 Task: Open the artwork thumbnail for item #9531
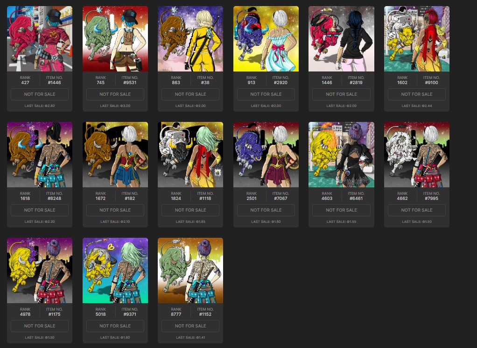coord(115,39)
